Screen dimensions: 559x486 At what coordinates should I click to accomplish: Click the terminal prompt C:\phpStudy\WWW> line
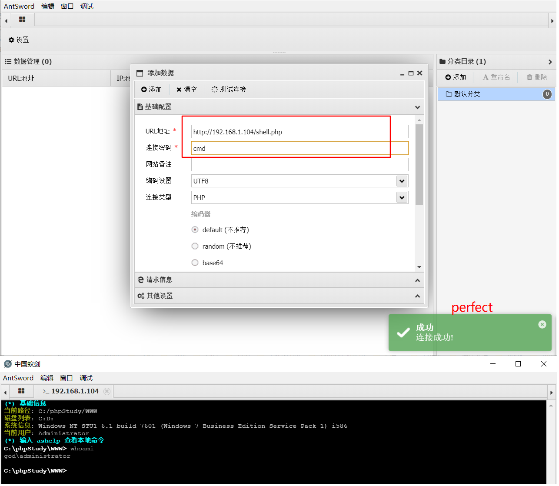click(35, 471)
